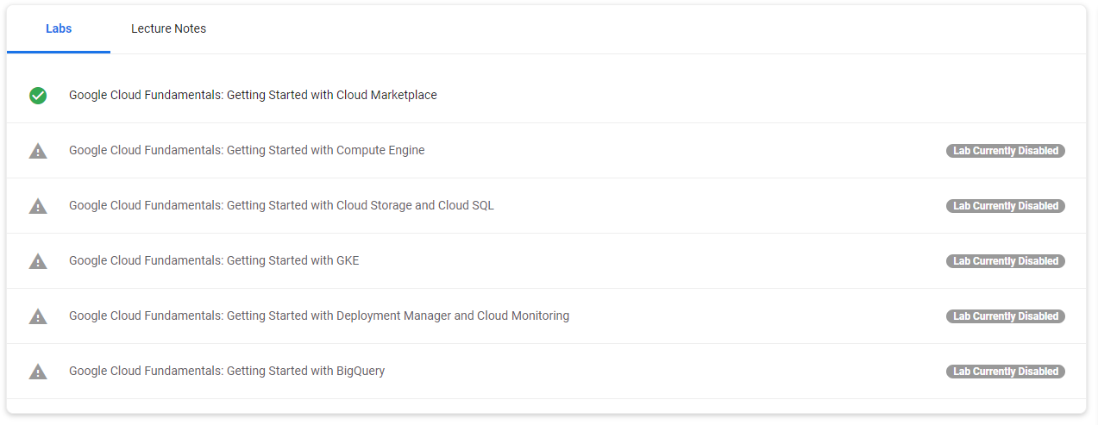Viewport: 1098px width, 425px height.
Task: Click the warning triangle next to GKE lab
Action: click(38, 261)
